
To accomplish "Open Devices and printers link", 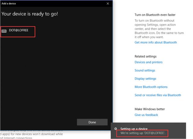I will (x=148, y=62).
